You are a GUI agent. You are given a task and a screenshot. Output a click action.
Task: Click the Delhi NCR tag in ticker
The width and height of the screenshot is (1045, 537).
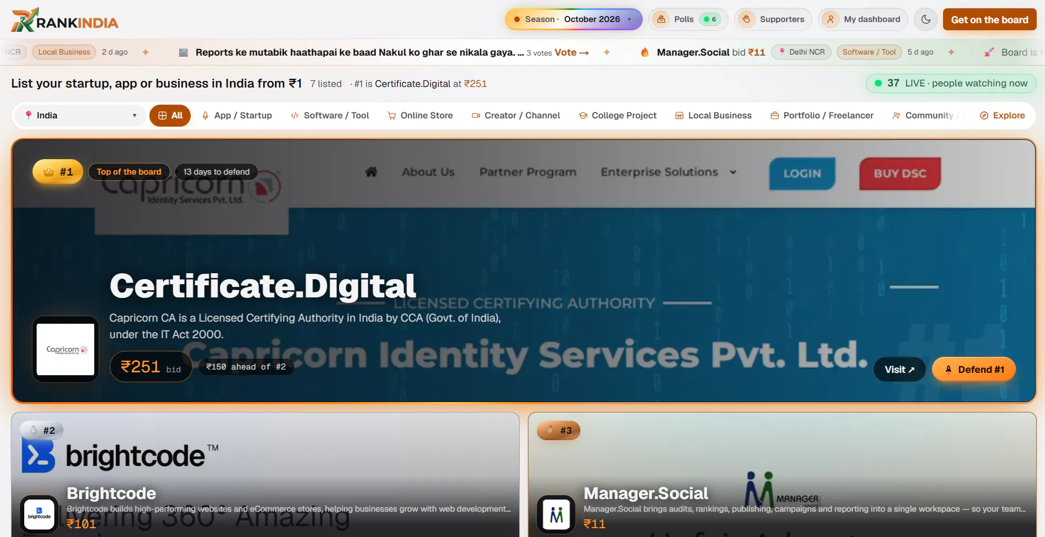pos(801,52)
